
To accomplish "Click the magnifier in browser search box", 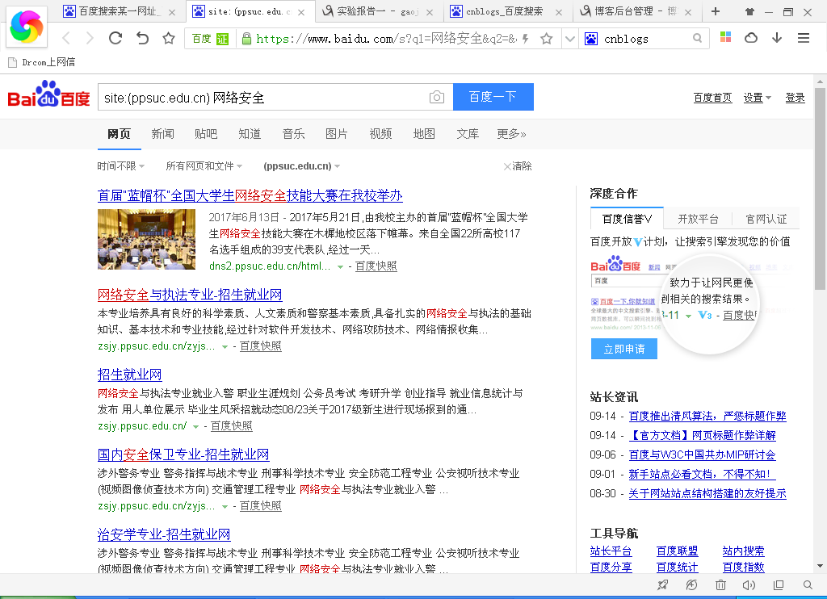I will [697, 38].
